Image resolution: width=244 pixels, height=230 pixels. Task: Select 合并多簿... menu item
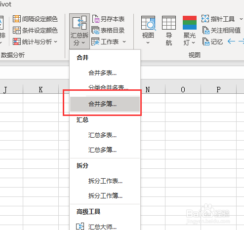coord(105,104)
